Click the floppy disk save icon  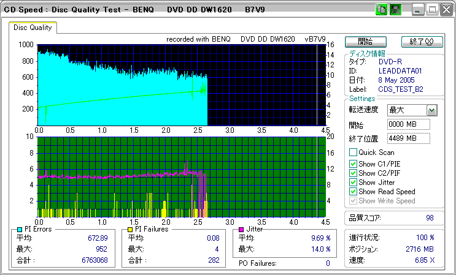396,10
